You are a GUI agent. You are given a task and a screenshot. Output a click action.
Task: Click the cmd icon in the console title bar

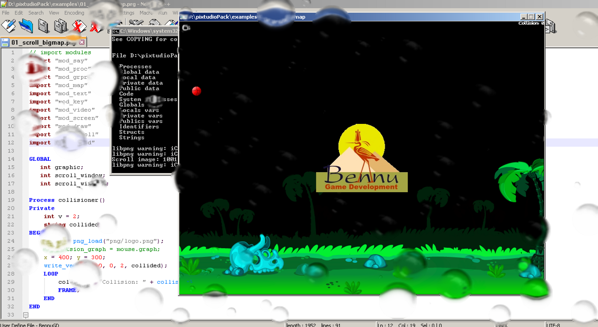115,31
